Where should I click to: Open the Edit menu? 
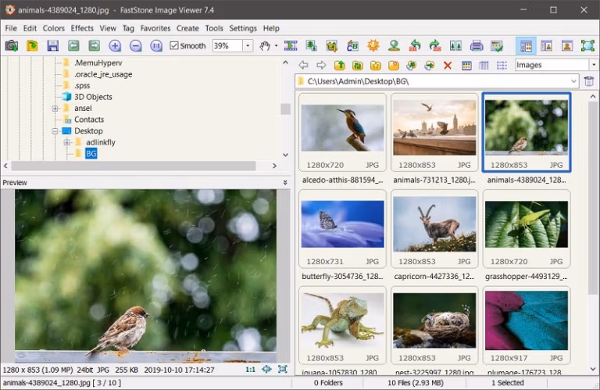[x=30, y=28]
